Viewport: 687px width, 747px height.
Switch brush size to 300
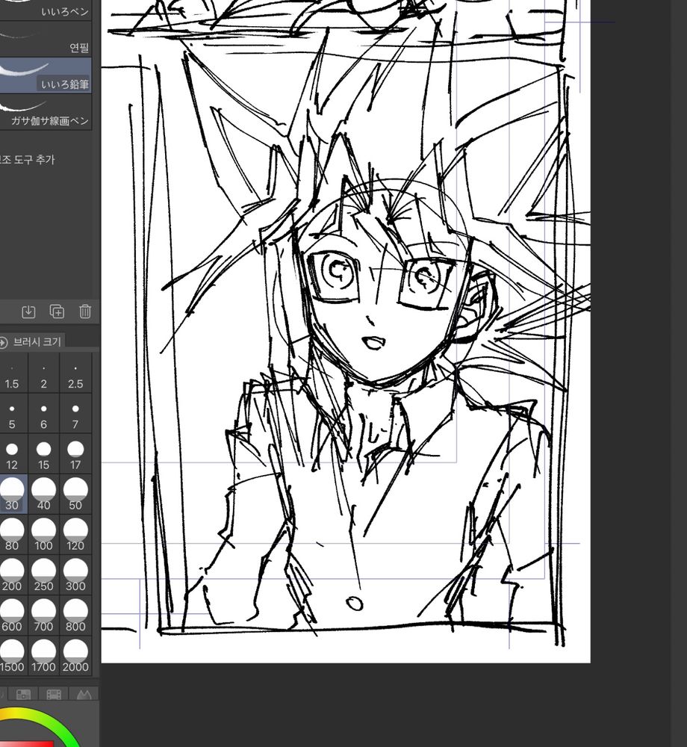click(x=75, y=575)
